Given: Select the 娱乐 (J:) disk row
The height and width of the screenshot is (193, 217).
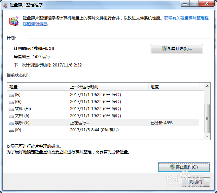Looking at the screenshot, I should point(103,123).
